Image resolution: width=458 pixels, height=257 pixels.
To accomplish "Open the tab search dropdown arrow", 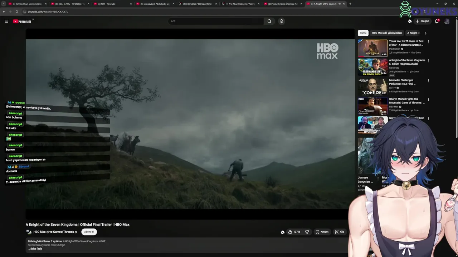I will 3,4.
